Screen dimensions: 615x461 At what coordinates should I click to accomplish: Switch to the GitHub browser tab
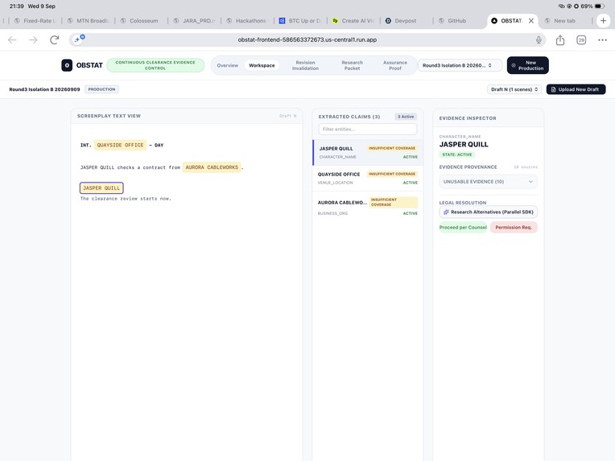tap(452, 21)
